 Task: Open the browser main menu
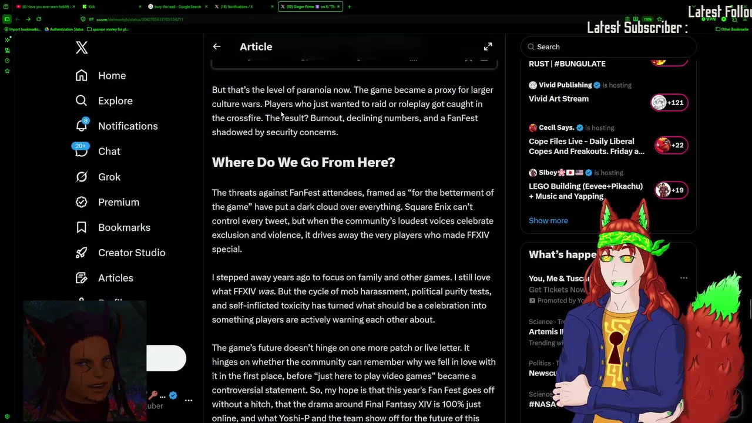tap(746, 19)
